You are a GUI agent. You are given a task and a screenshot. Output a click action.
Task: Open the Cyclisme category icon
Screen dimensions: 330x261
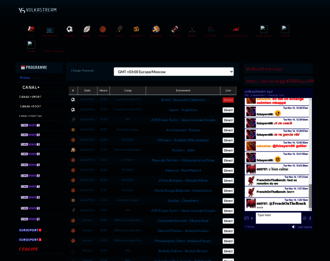[x=211, y=29]
